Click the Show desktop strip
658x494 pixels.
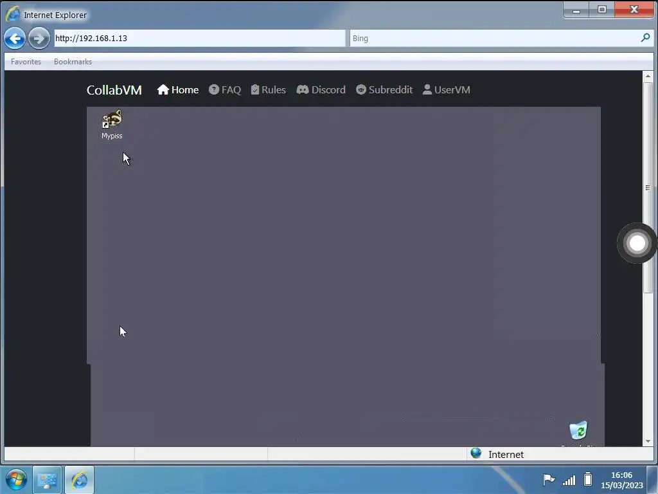[x=652, y=480]
